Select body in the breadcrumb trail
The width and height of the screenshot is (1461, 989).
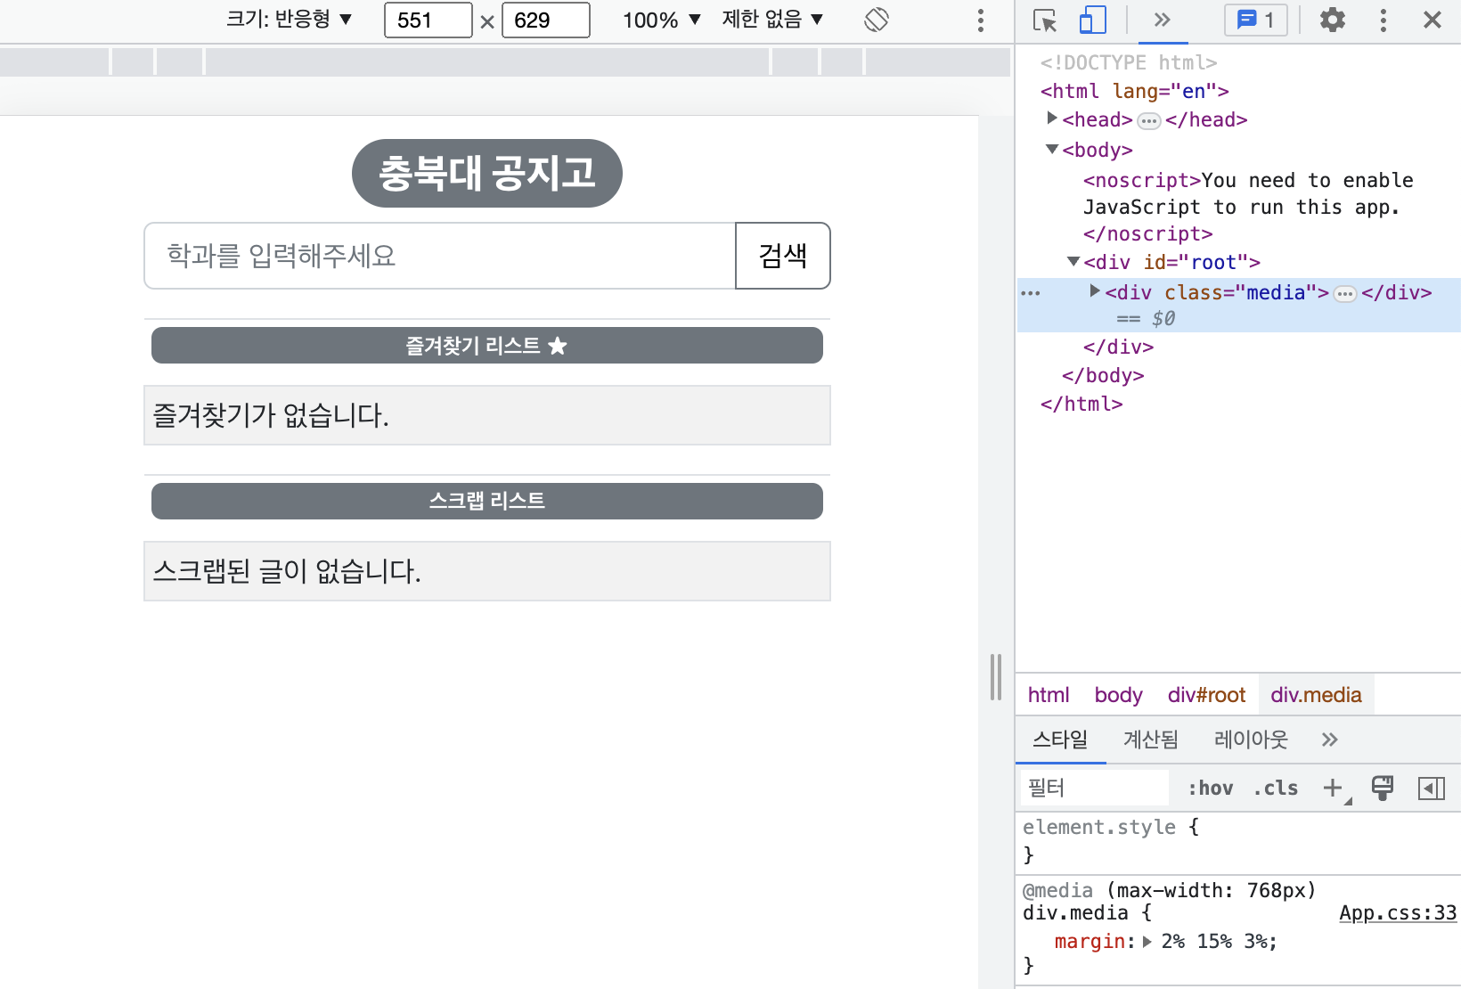(x=1118, y=695)
